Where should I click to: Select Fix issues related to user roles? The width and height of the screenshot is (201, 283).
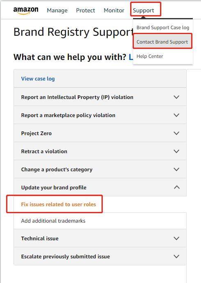point(59,204)
